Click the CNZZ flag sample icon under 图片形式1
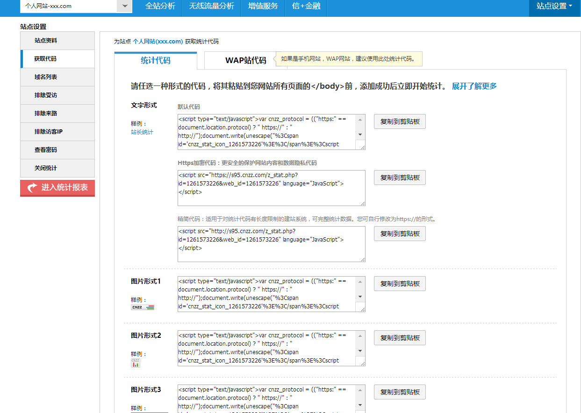This screenshot has width=581, height=413. (142, 307)
